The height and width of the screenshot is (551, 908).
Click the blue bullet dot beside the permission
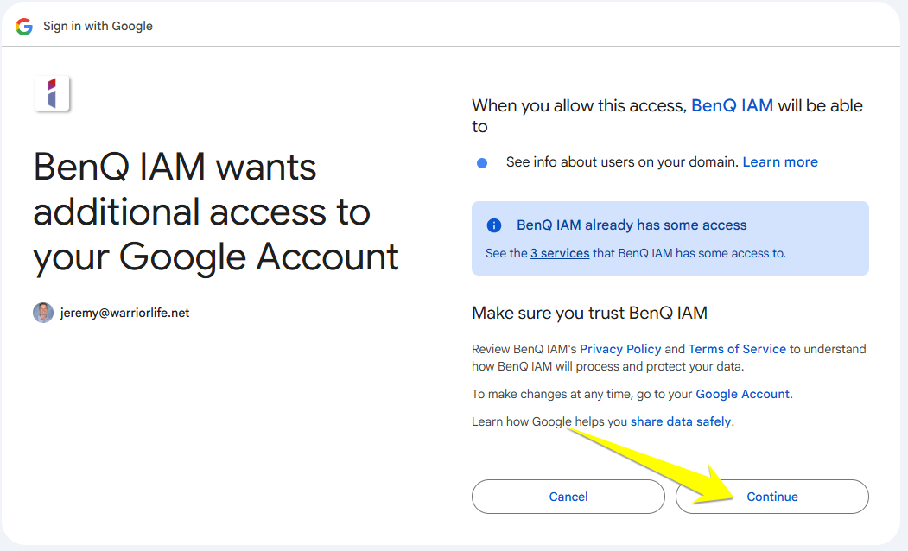(x=482, y=162)
